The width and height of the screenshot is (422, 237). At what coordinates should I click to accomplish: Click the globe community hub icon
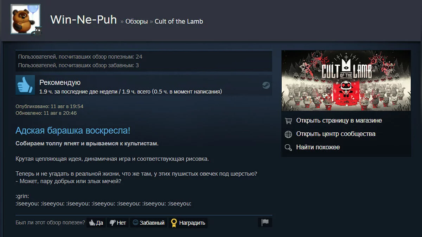point(288,134)
